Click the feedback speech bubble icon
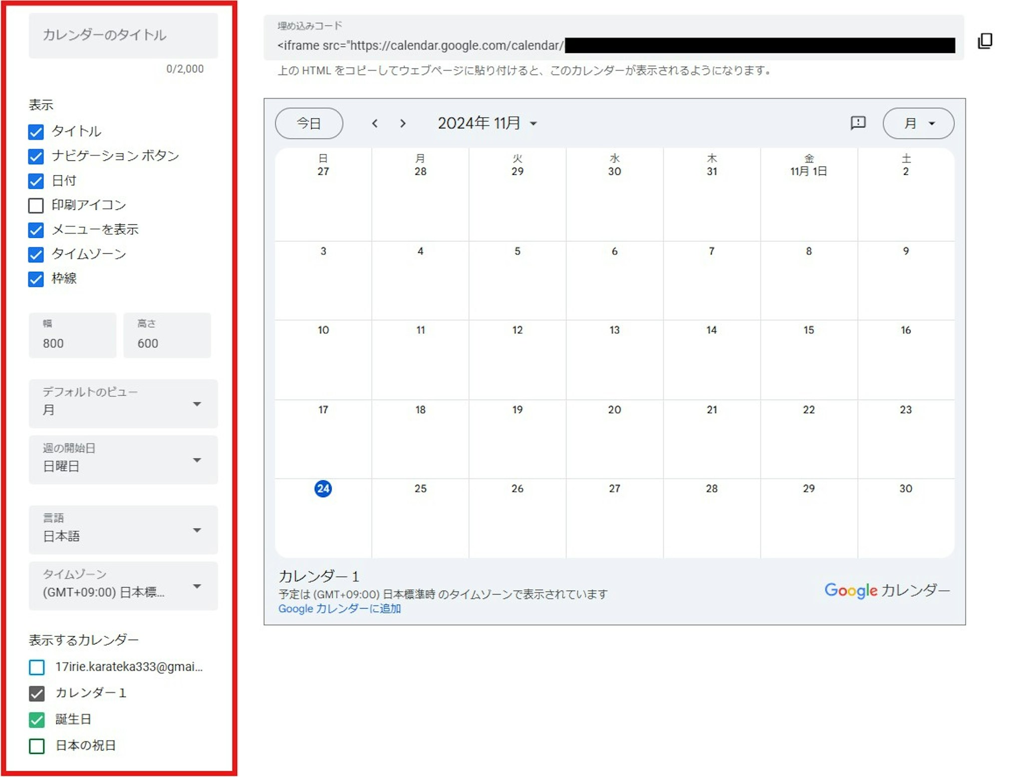The height and width of the screenshot is (777, 1023). click(858, 123)
